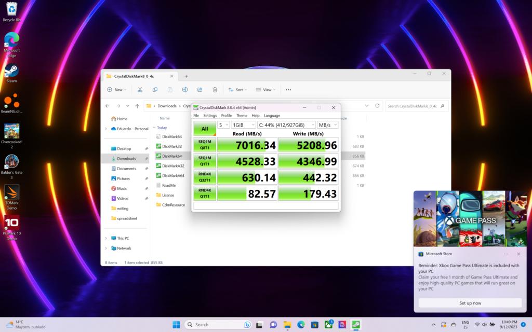The width and height of the screenshot is (532, 332).
Task: Open CrystalDiskMark Profile menu
Action: point(227,116)
